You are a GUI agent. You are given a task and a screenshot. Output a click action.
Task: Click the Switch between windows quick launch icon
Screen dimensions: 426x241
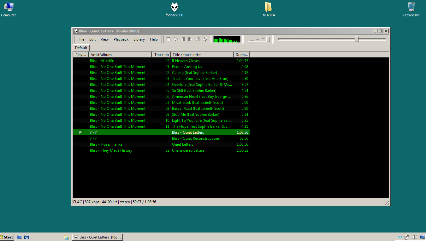pos(27,237)
